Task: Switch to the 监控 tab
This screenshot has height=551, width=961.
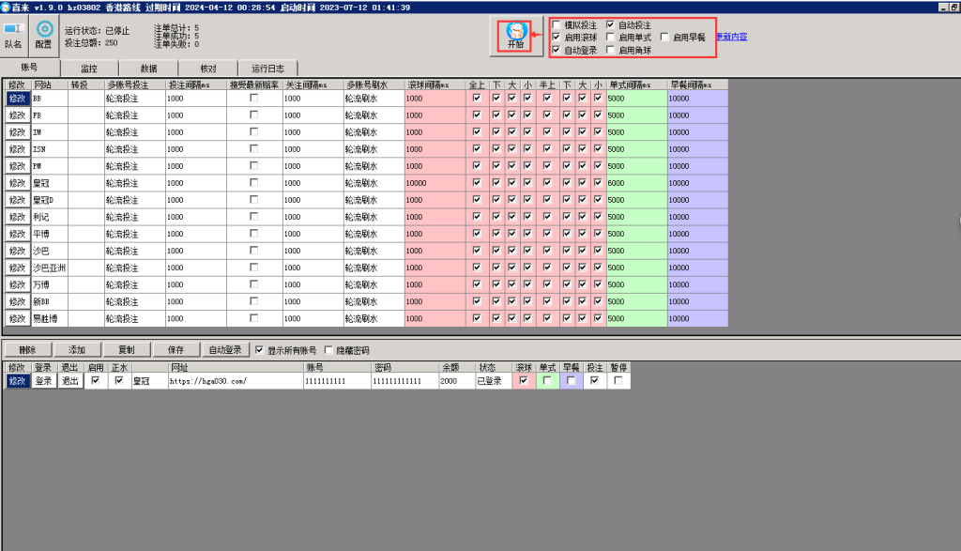Action: click(x=89, y=69)
